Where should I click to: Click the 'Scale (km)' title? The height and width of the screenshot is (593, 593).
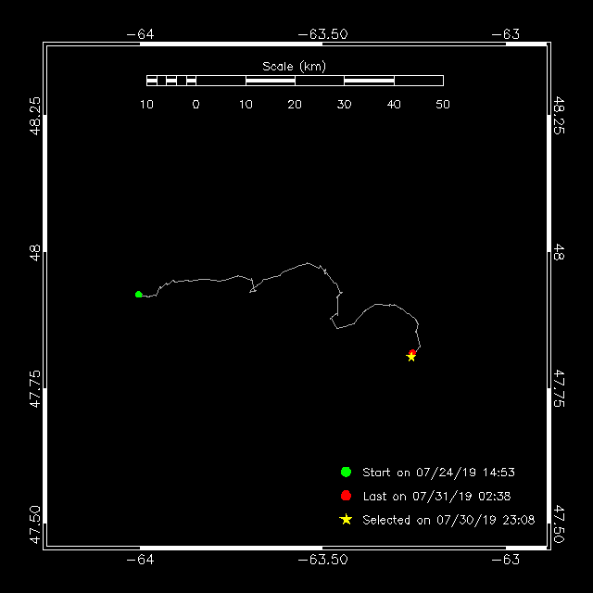295,67
